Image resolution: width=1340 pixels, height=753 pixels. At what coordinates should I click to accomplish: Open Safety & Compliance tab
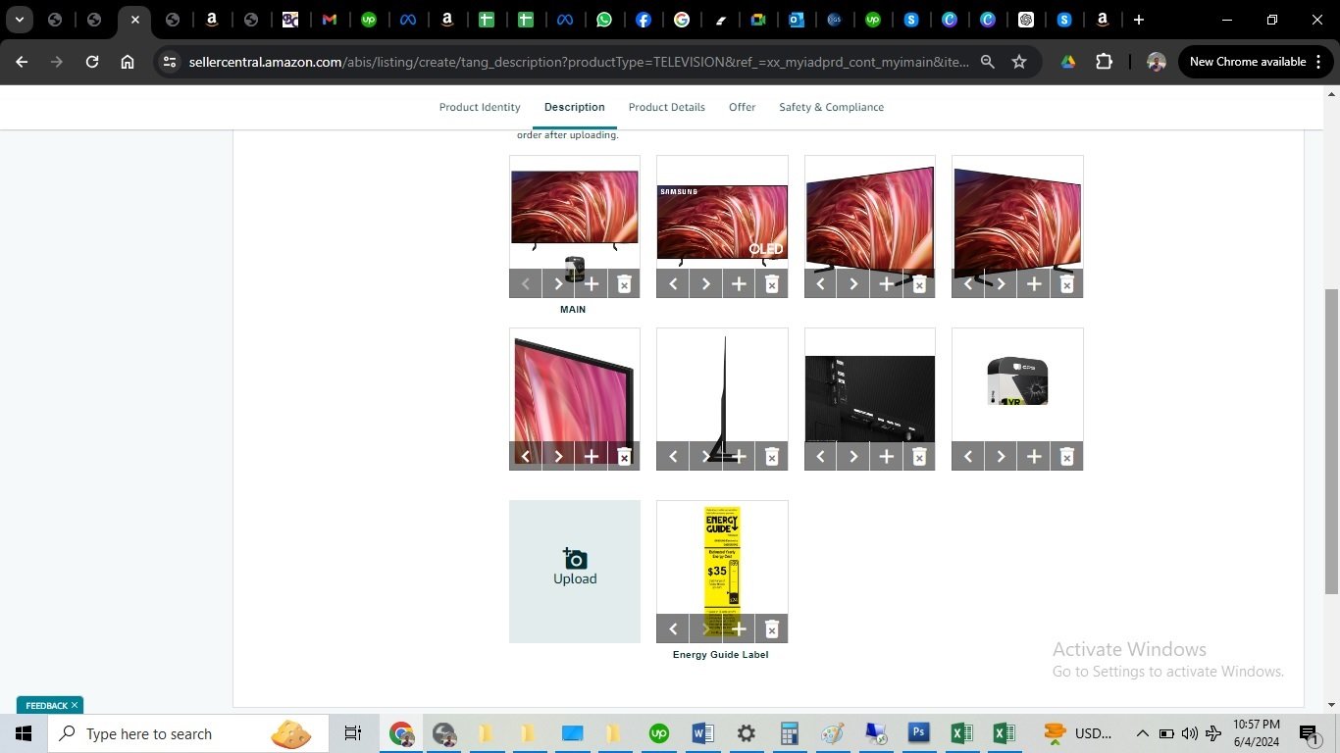point(831,107)
